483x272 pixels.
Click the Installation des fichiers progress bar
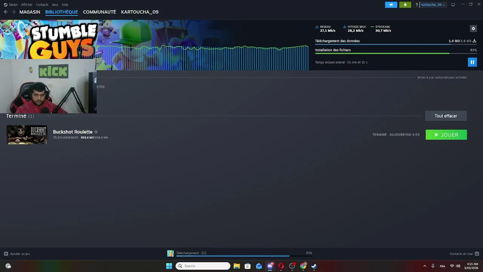tap(395, 53)
